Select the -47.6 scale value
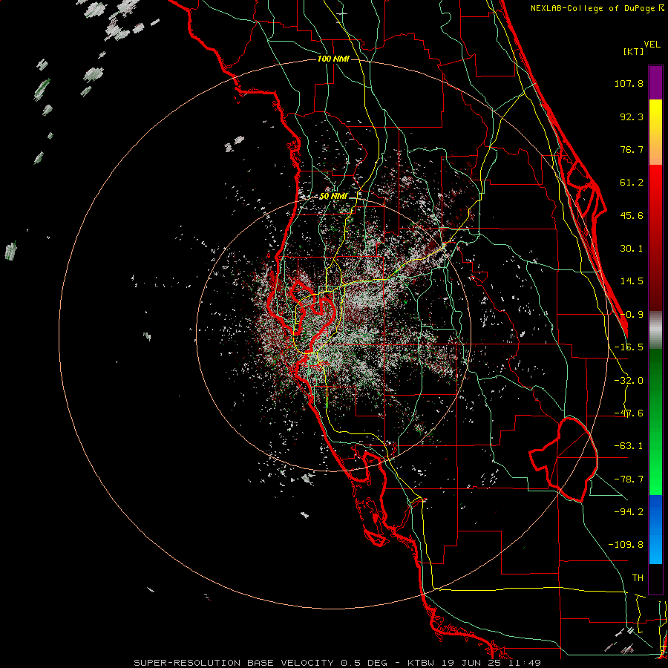668x668 pixels. click(x=629, y=413)
